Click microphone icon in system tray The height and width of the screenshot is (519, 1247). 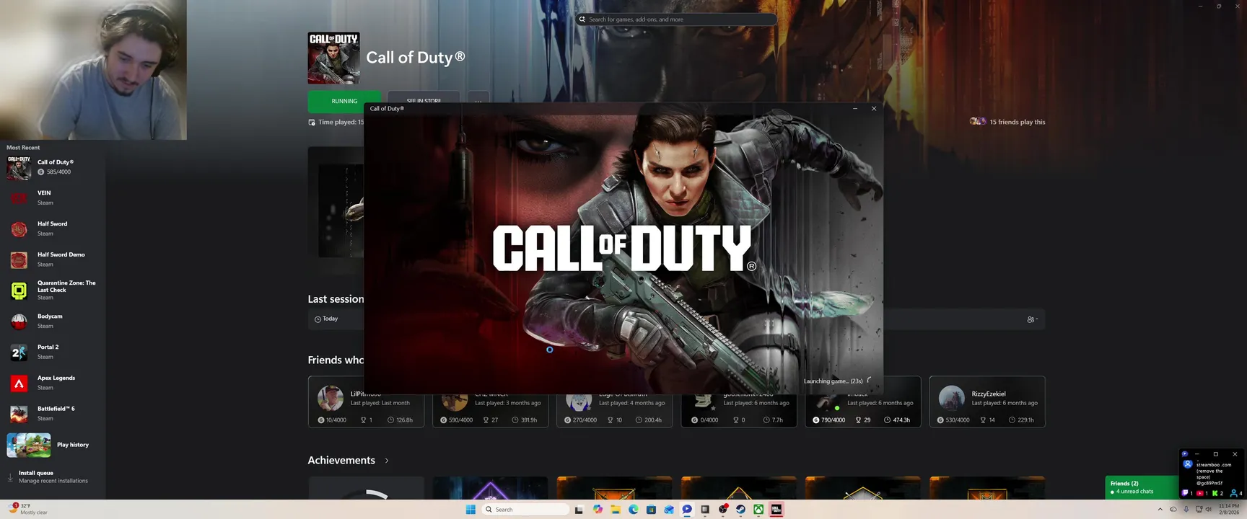1186,510
